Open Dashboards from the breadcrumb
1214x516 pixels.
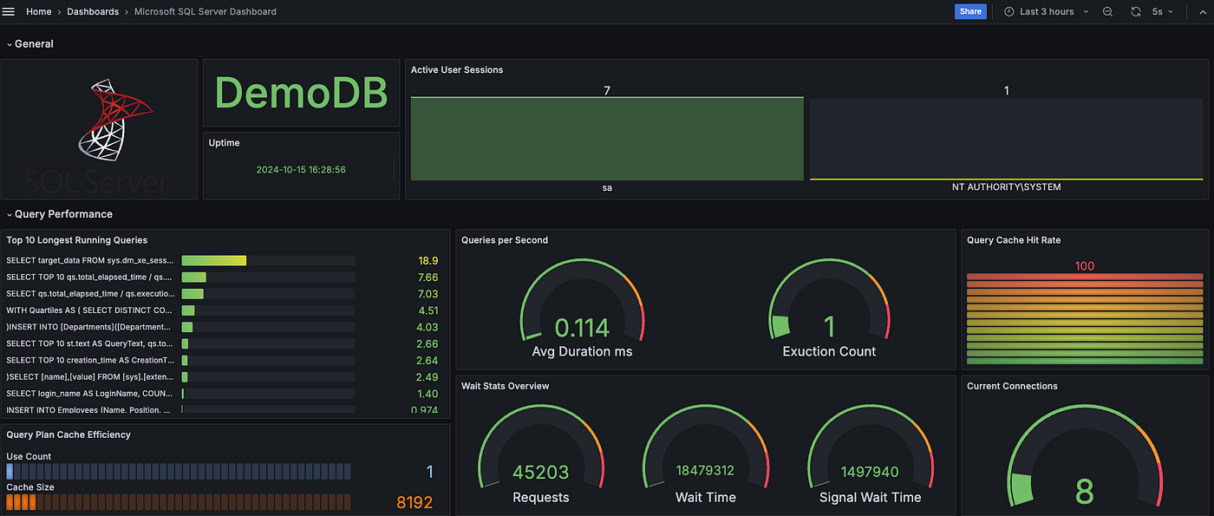93,11
